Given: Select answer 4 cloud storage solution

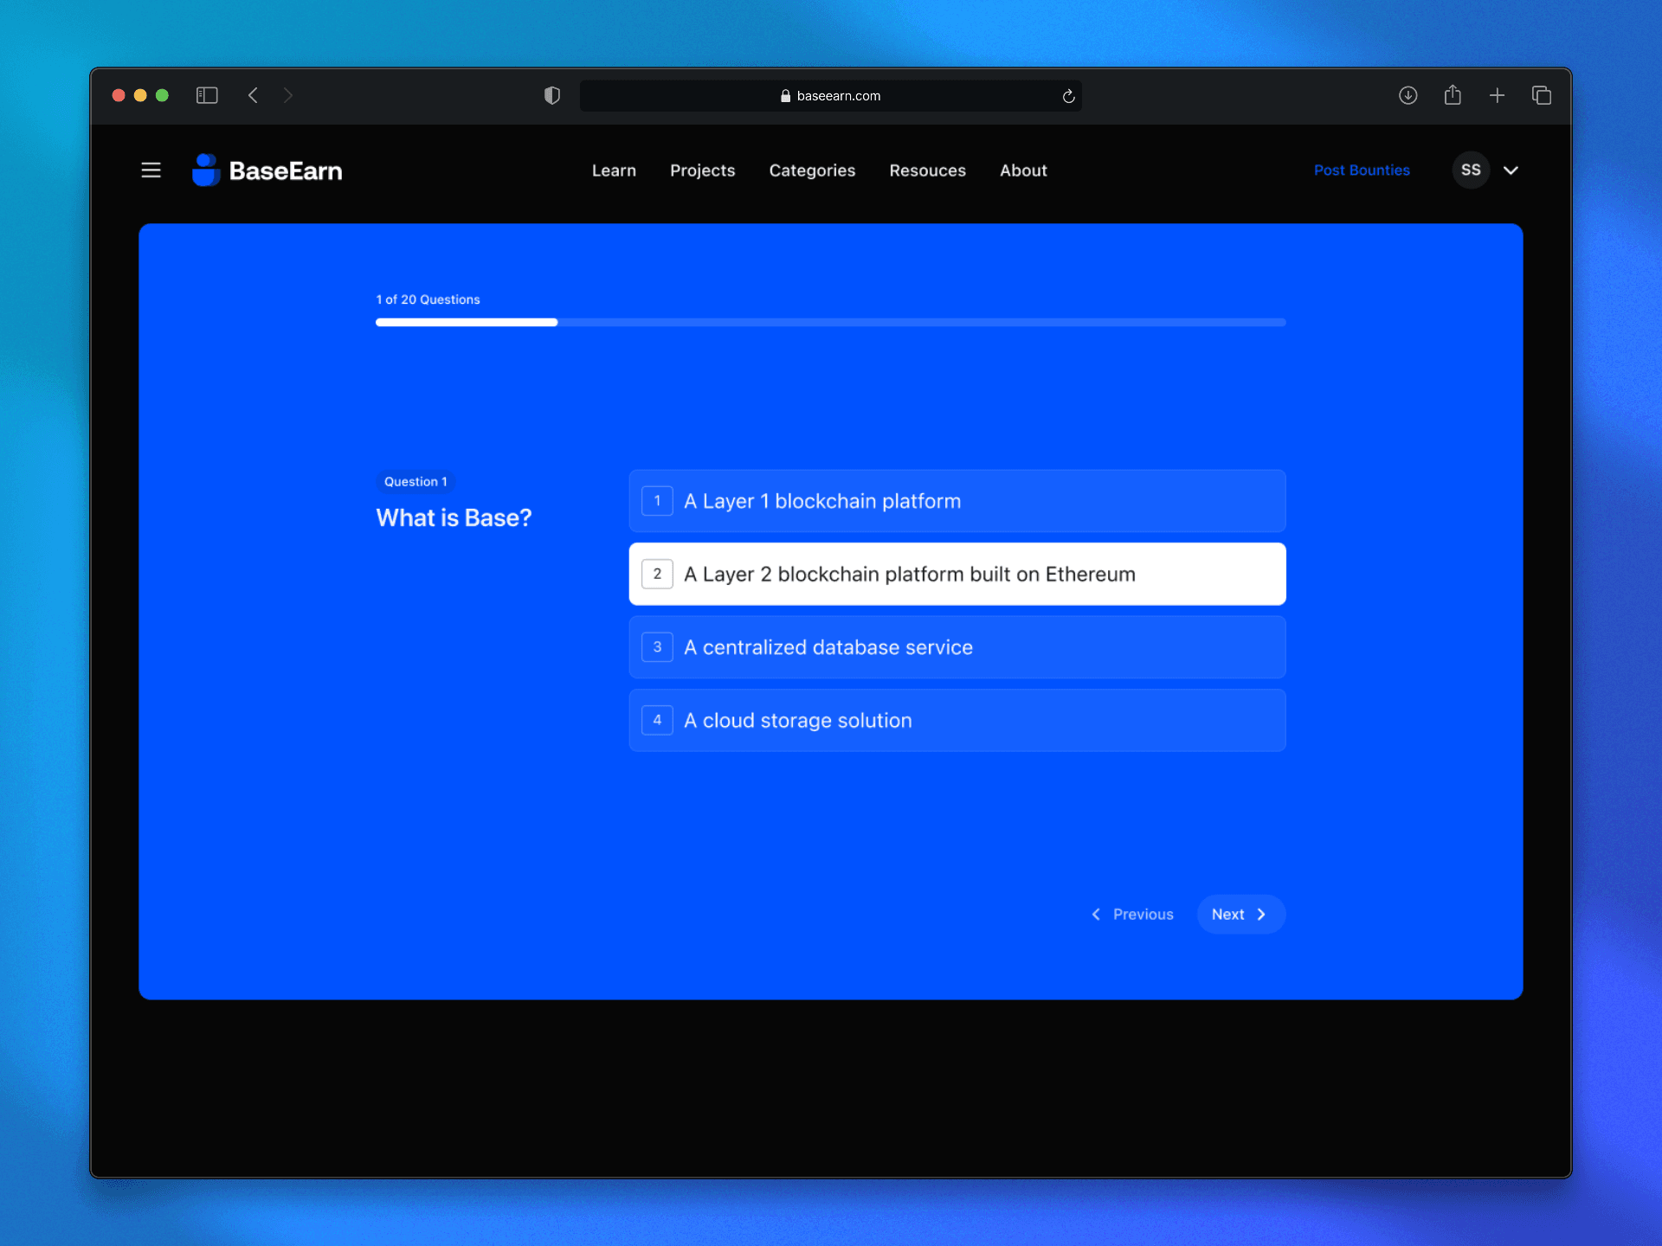Looking at the screenshot, I should 957,720.
